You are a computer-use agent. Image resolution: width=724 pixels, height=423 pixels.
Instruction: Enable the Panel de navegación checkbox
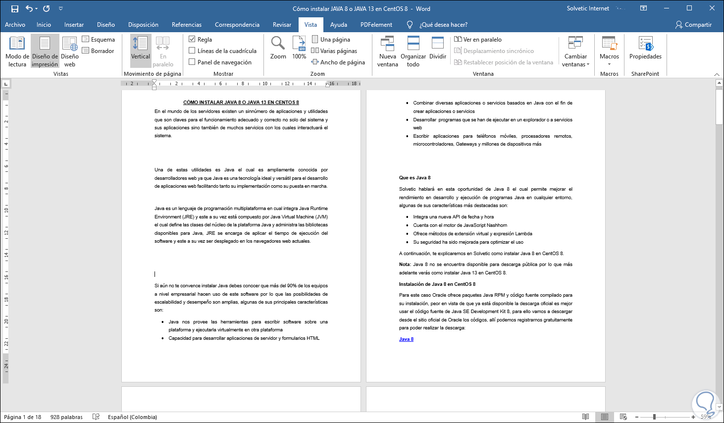[192, 62]
